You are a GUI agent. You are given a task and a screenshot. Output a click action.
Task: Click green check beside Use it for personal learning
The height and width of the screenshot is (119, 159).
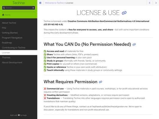(45, 58)
